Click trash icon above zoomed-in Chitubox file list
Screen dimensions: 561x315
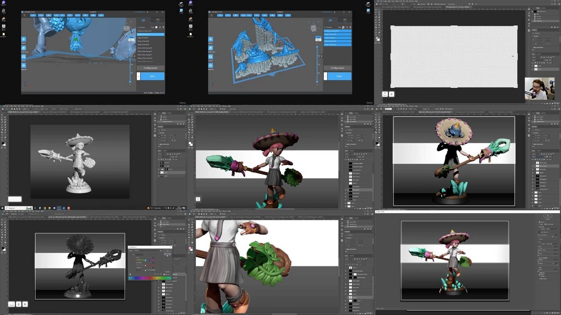pyautogui.click(x=163, y=27)
